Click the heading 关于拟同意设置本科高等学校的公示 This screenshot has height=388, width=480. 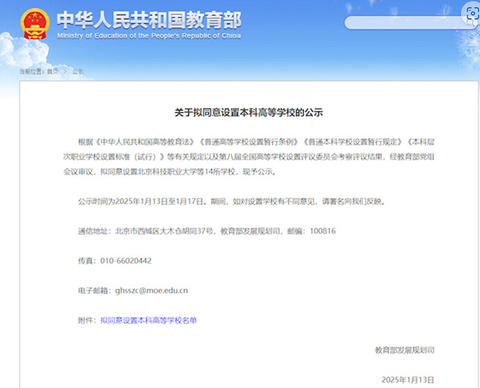(x=248, y=112)
